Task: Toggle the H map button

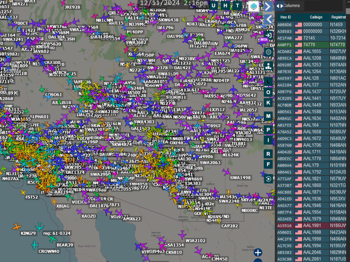Action: 225,5
